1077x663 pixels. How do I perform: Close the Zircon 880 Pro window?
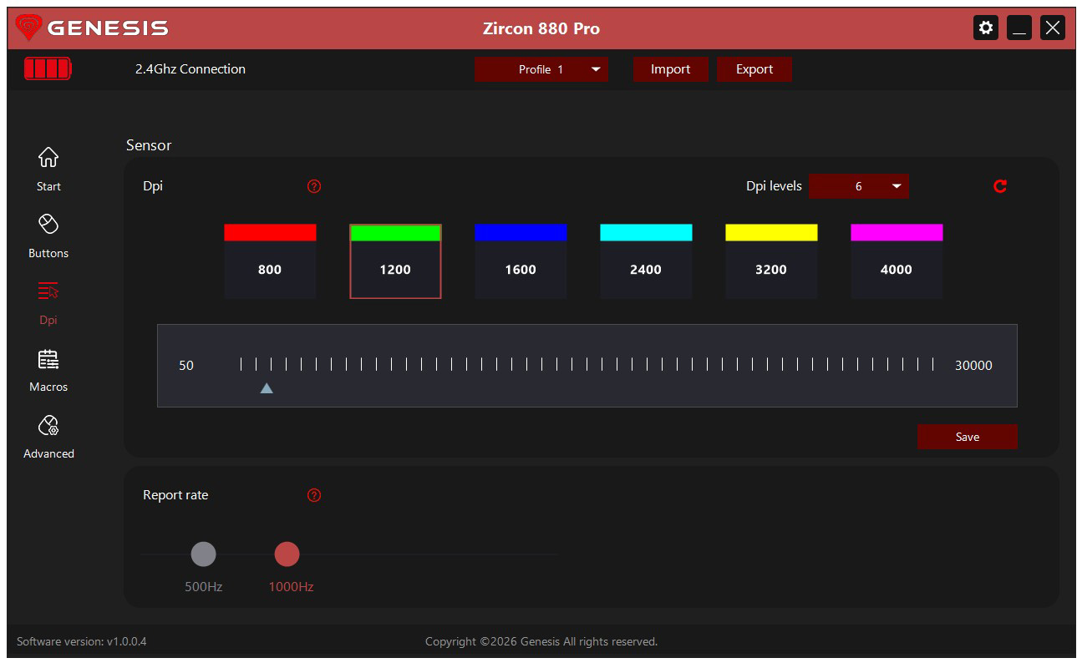(x=1053, y=28)
